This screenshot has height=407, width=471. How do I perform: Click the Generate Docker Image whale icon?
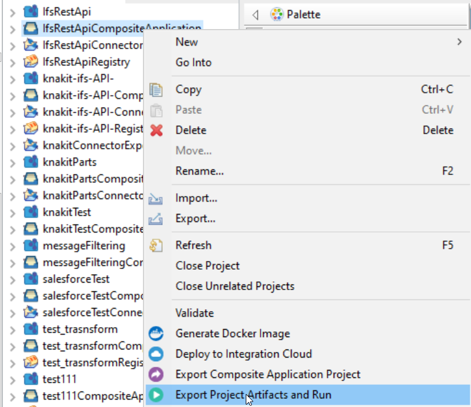pos(157,334)
